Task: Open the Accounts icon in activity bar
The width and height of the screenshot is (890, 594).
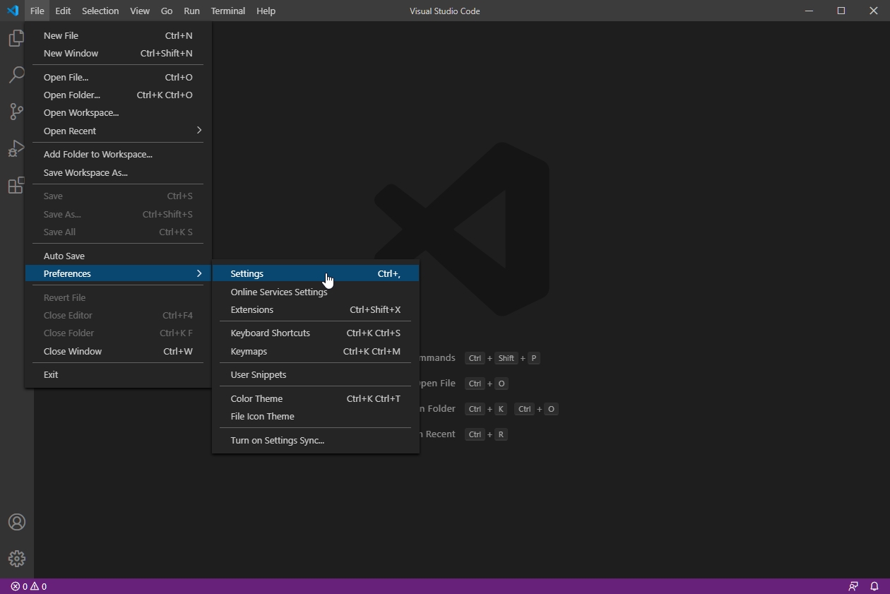Action: (x=17, y=522)
